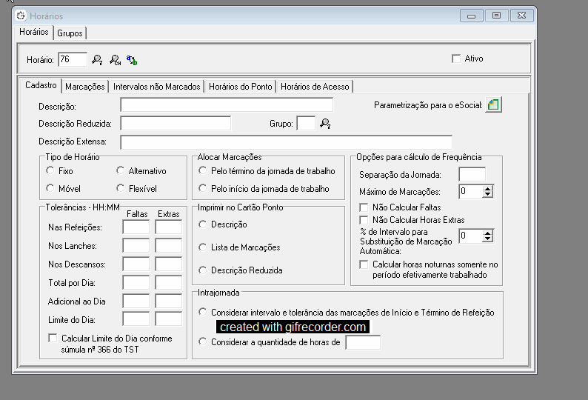The width and height of the screenshot is (588, 400).
Task: Click the Separação da Jornada field
Action: click(x=472, y=174)
